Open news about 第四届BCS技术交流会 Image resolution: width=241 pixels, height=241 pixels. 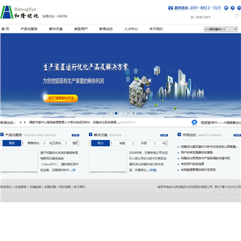click(210, 147)
